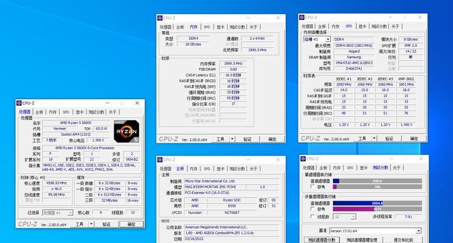Click the multi-thread score bar showing 5064.8
The width and height of the screenshot is (453, 243).
(x=378, y=203)
